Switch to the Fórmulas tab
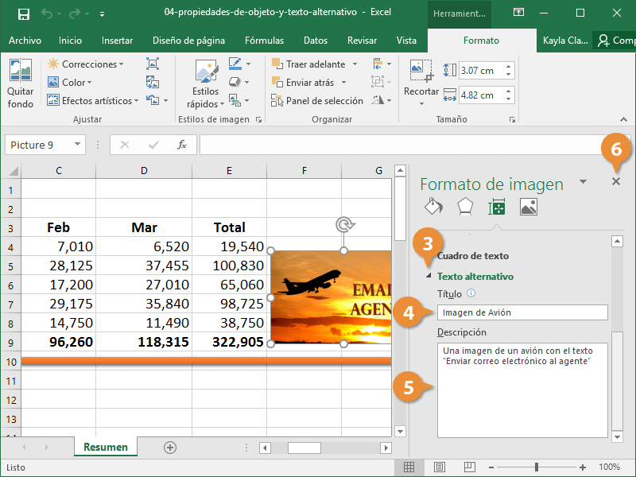This screenshot has width=636, height=477. (x=264, y=41)
